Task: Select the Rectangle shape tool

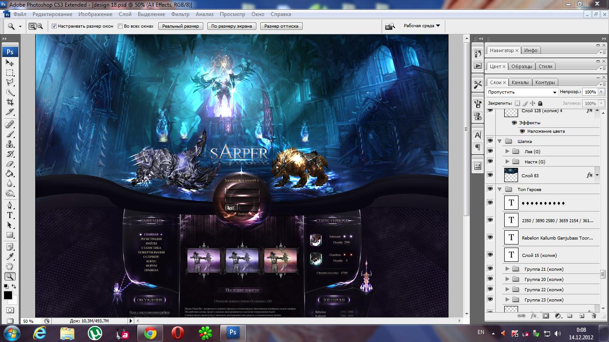Action: [10, 235]
